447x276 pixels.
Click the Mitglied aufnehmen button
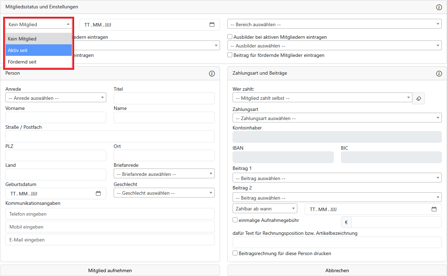(110, 270)
